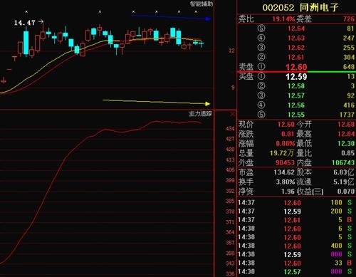Screen dimensions: 356x277
Task: Click the 外盘 value 90453
Action: [285, 162]
